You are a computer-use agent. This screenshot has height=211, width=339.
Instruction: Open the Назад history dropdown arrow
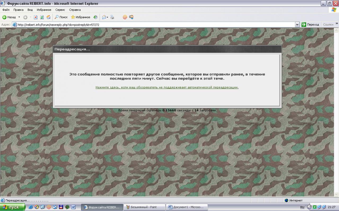[19, 17]
